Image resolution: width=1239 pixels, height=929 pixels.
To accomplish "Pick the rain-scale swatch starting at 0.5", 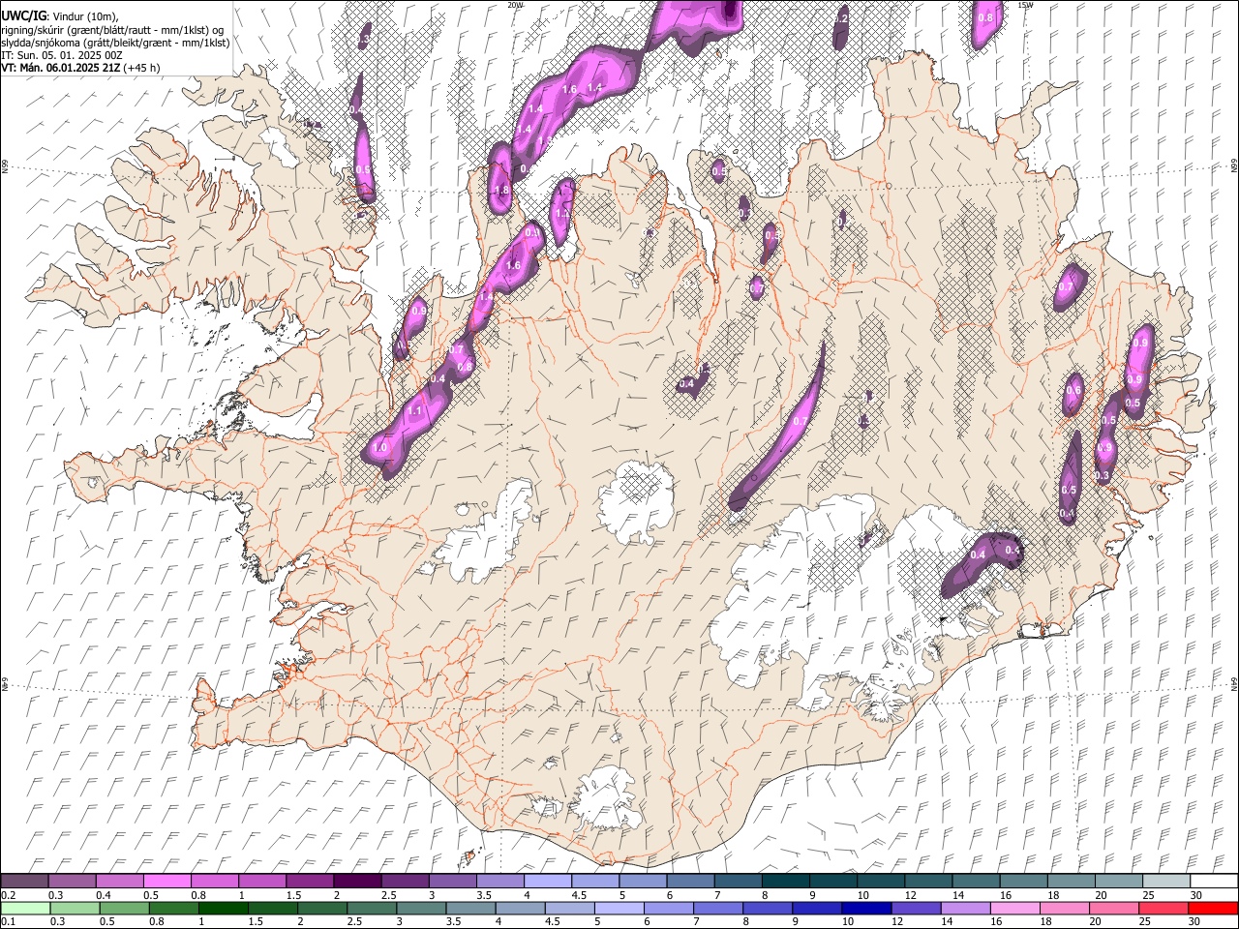I will click(124, 908).
